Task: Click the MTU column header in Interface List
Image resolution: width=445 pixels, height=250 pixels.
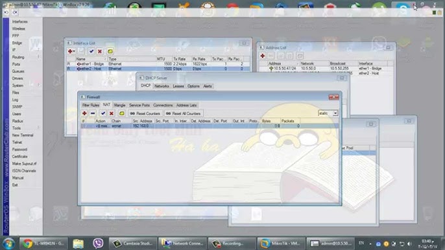Action: tap(164, 59)
